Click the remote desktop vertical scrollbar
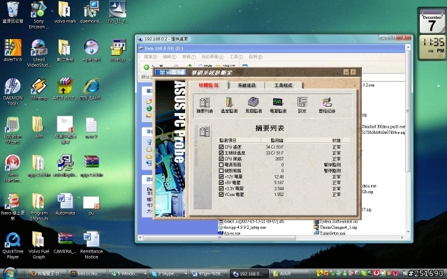Image resolution: width=447 pixels, height=279 pixels. pyautogui.click(x=408, y=139)
